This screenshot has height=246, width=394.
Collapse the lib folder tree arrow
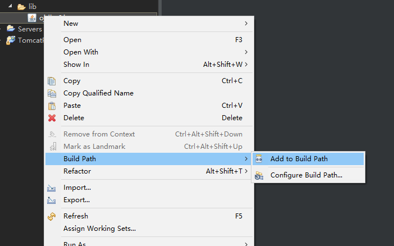(12, 7)
